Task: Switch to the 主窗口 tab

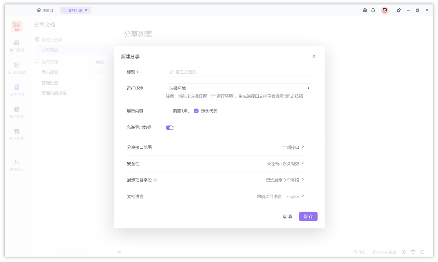Action: tap(45, 10)
